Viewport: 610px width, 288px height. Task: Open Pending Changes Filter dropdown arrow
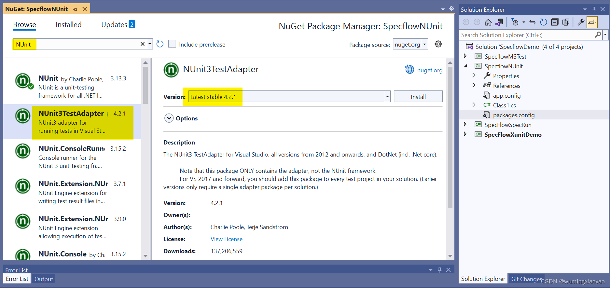click(524, 22)
